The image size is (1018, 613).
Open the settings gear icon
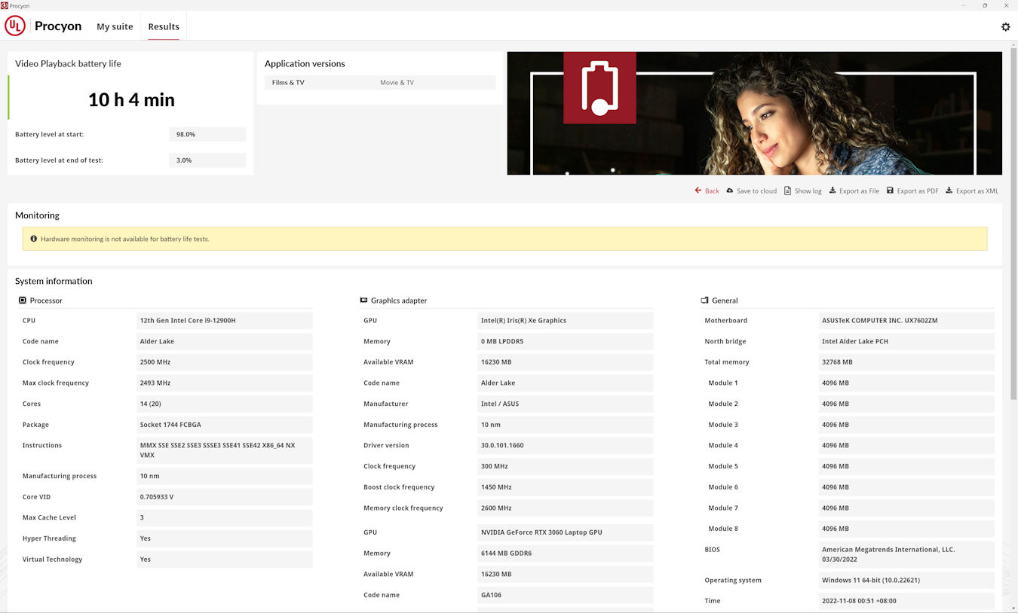coord(1005,26)
